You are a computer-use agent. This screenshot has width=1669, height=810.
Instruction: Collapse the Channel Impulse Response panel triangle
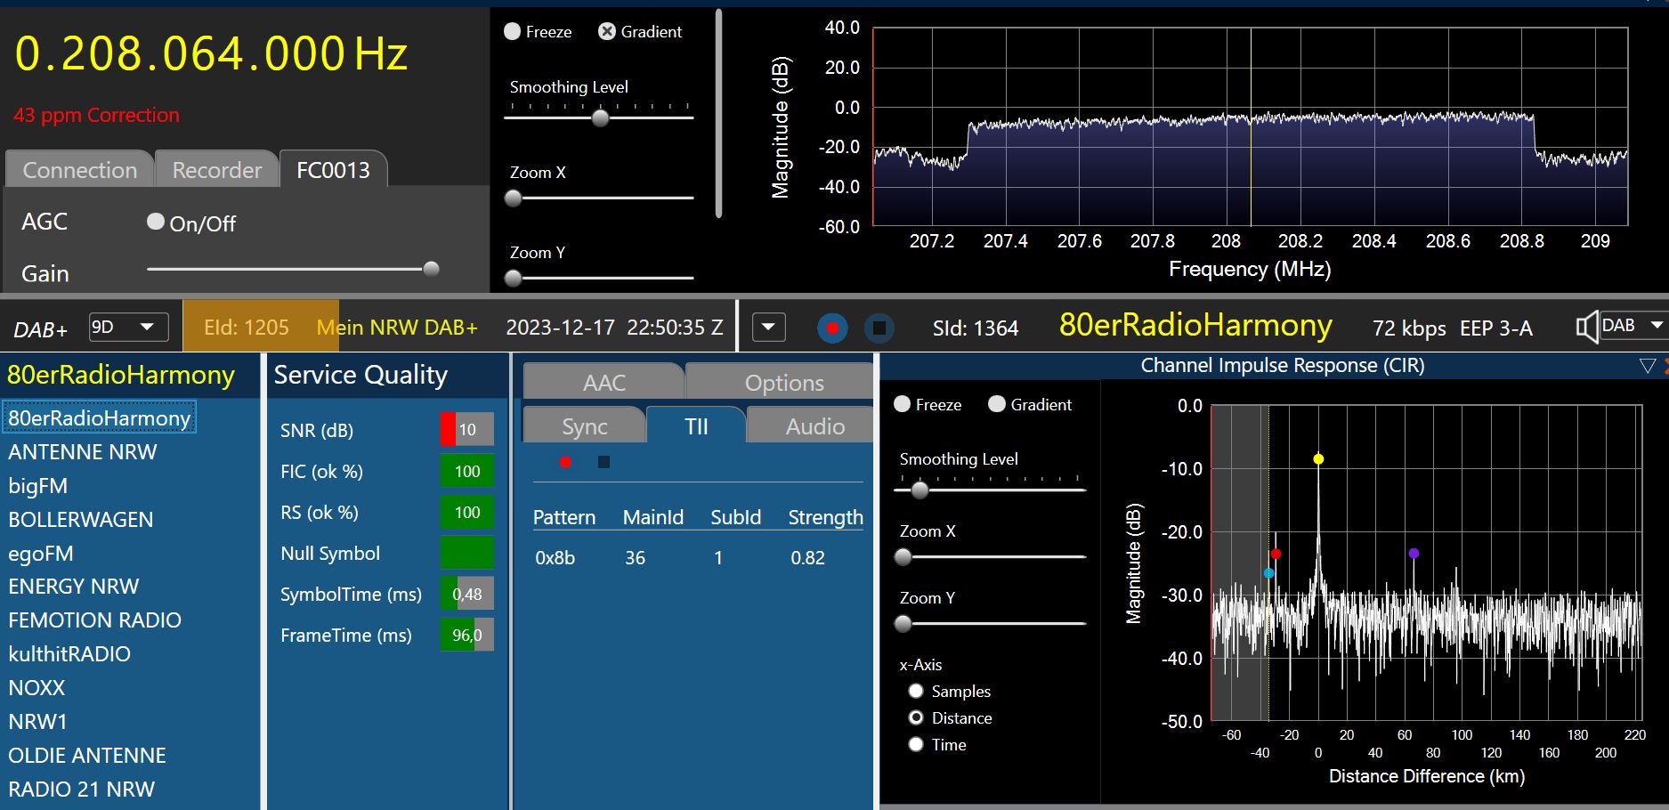coord(1648,366)
